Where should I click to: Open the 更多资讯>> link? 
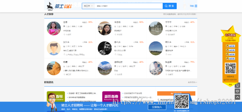click(x=193, y=82)
